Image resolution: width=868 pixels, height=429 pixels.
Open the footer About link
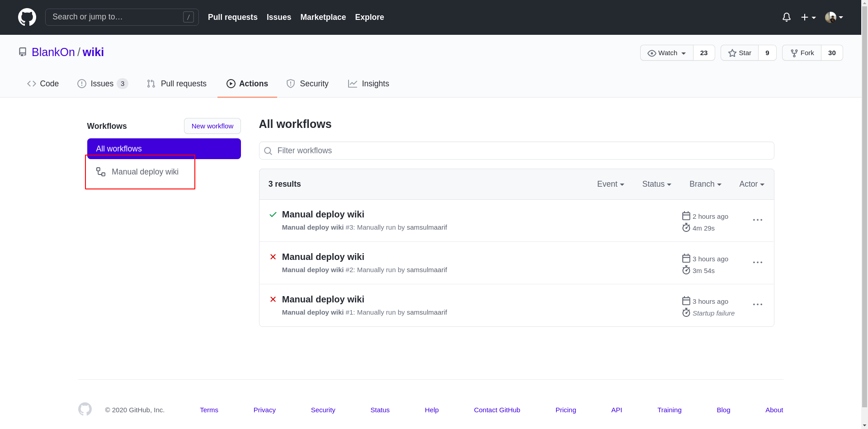pyautogui.click(x=774, y=410)
